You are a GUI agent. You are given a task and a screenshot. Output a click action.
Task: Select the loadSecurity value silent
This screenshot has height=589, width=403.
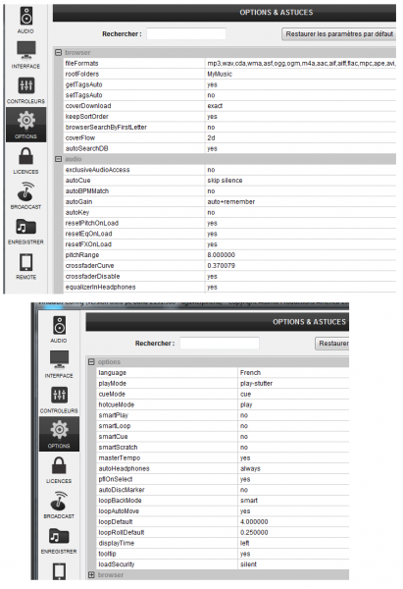tap(248, 564)
